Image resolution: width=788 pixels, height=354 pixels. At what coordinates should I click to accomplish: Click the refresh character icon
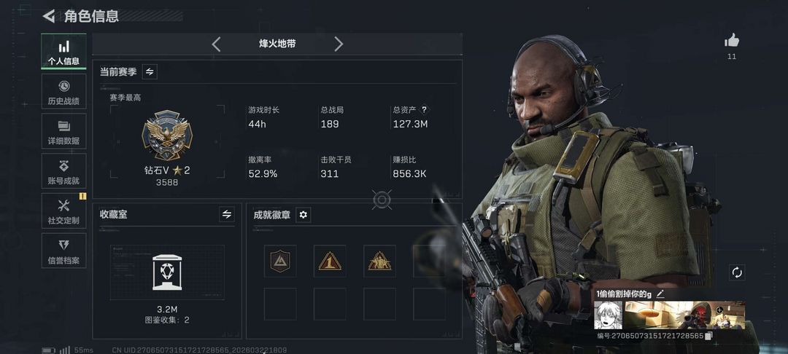click(x=737, y=272)
